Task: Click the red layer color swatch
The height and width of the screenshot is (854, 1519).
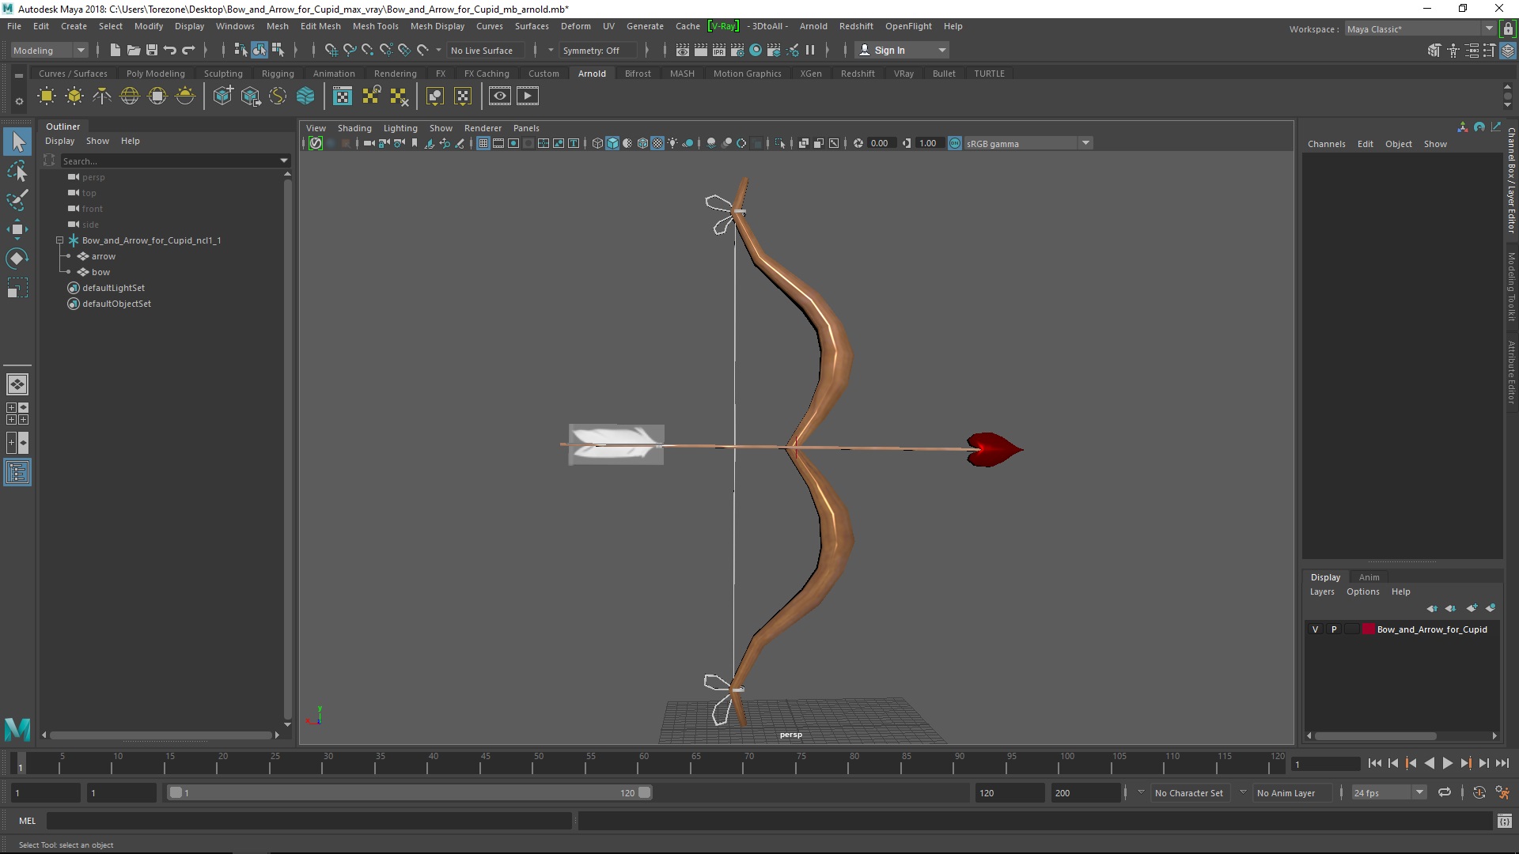Action: point(1368,629)
